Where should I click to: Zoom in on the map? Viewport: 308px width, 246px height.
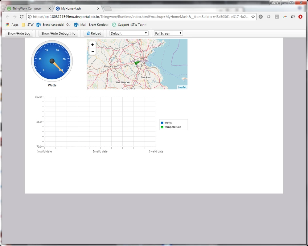(x=92, y=45)
